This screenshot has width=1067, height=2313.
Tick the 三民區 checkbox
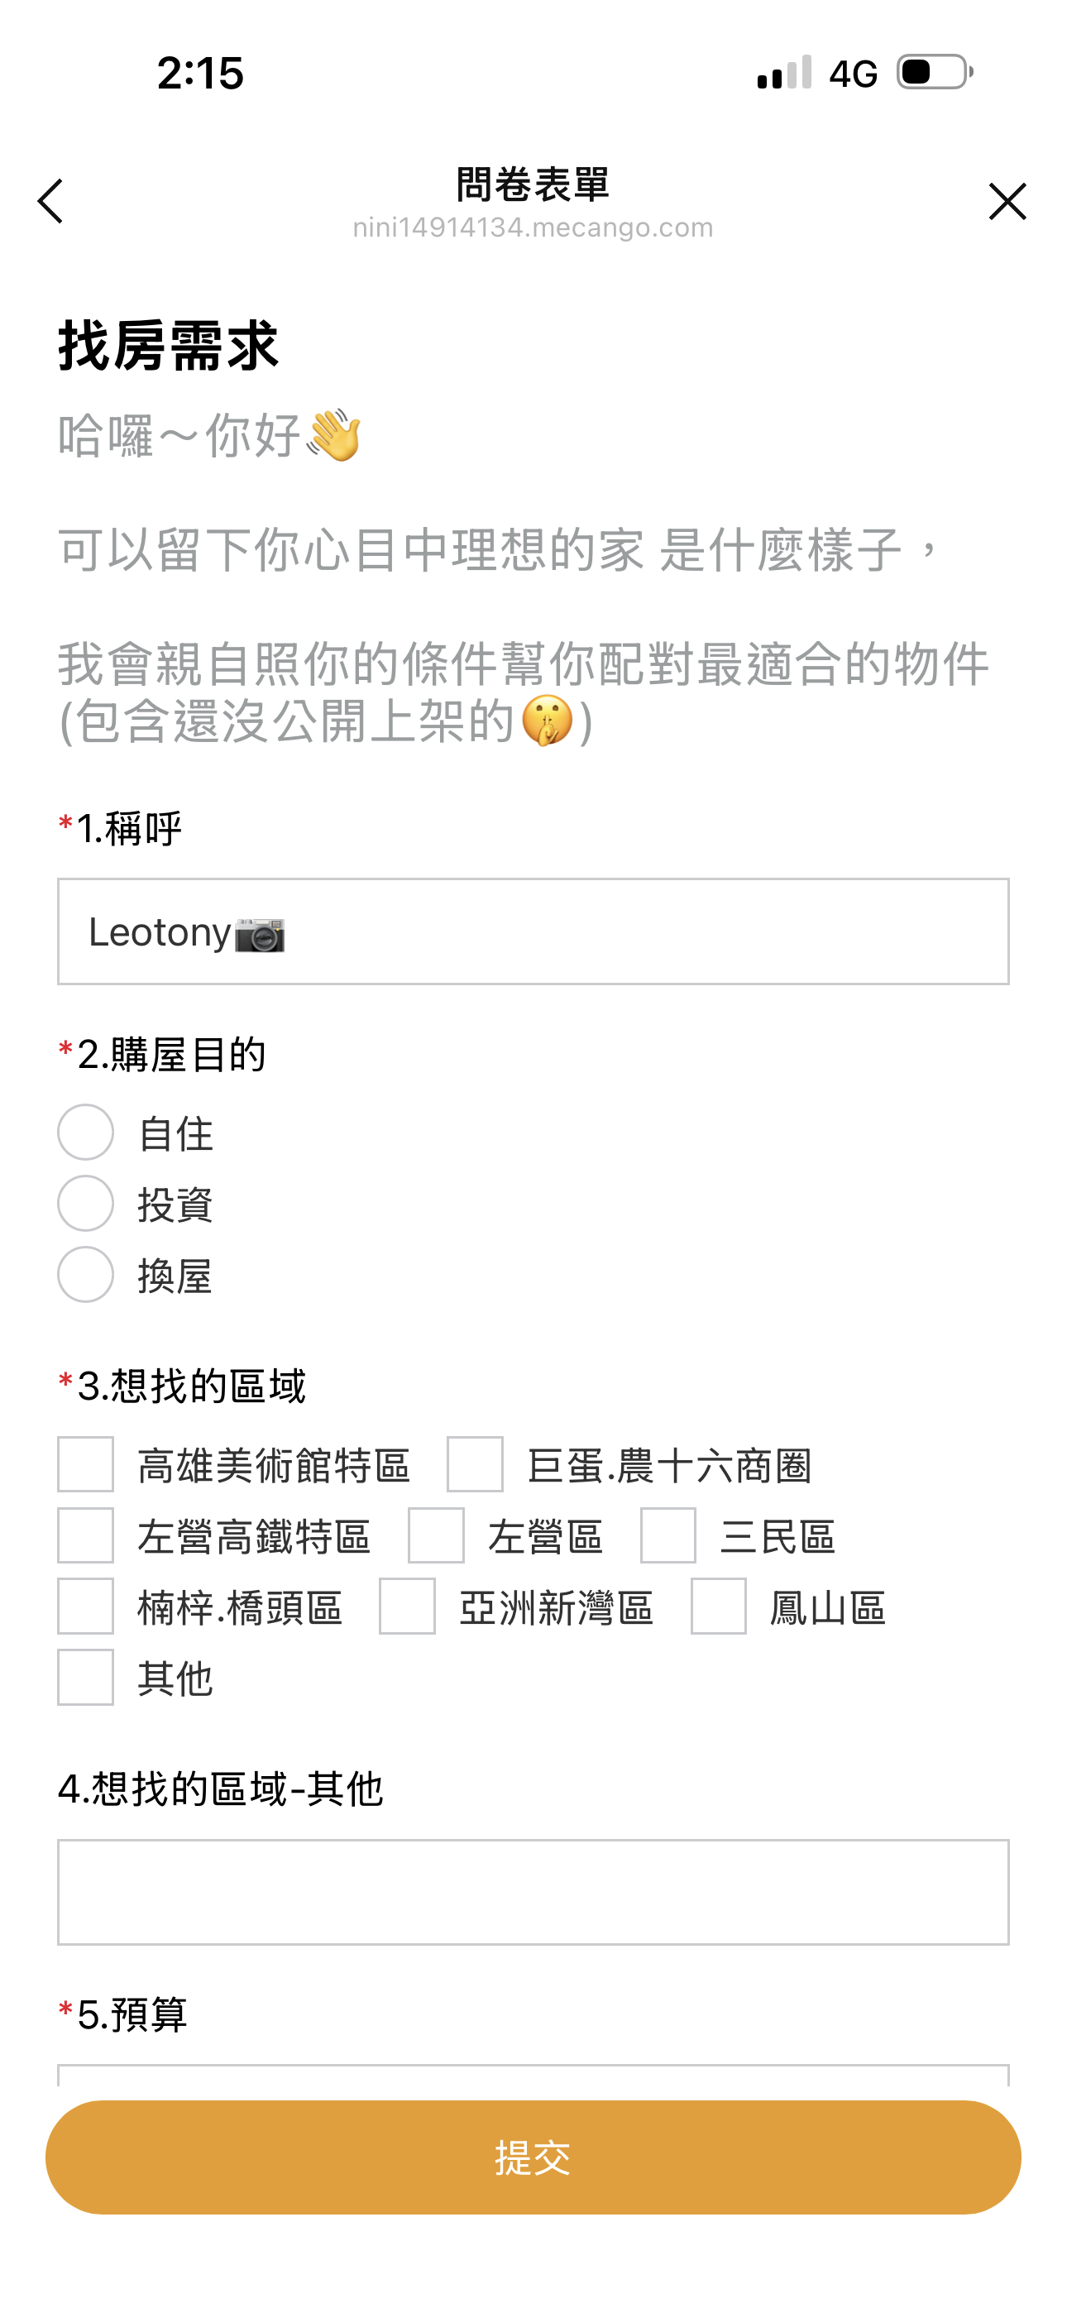tap(668, 1535)
